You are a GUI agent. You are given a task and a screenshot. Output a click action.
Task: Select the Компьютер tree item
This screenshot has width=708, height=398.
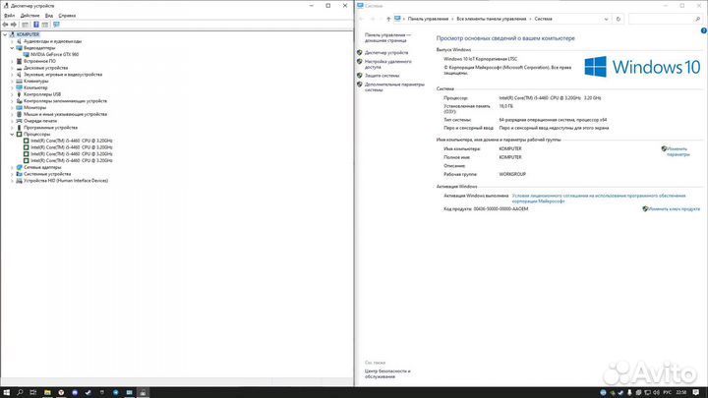point(35,87)
